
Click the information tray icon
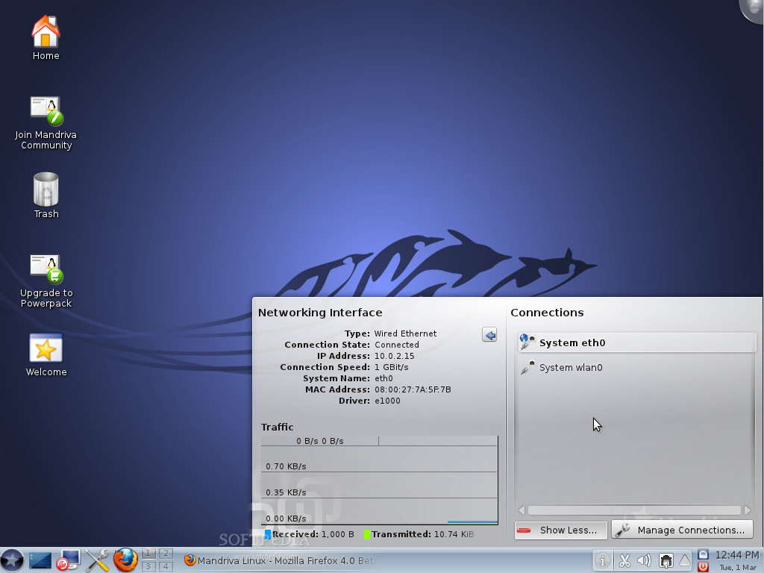click(603, 560)
